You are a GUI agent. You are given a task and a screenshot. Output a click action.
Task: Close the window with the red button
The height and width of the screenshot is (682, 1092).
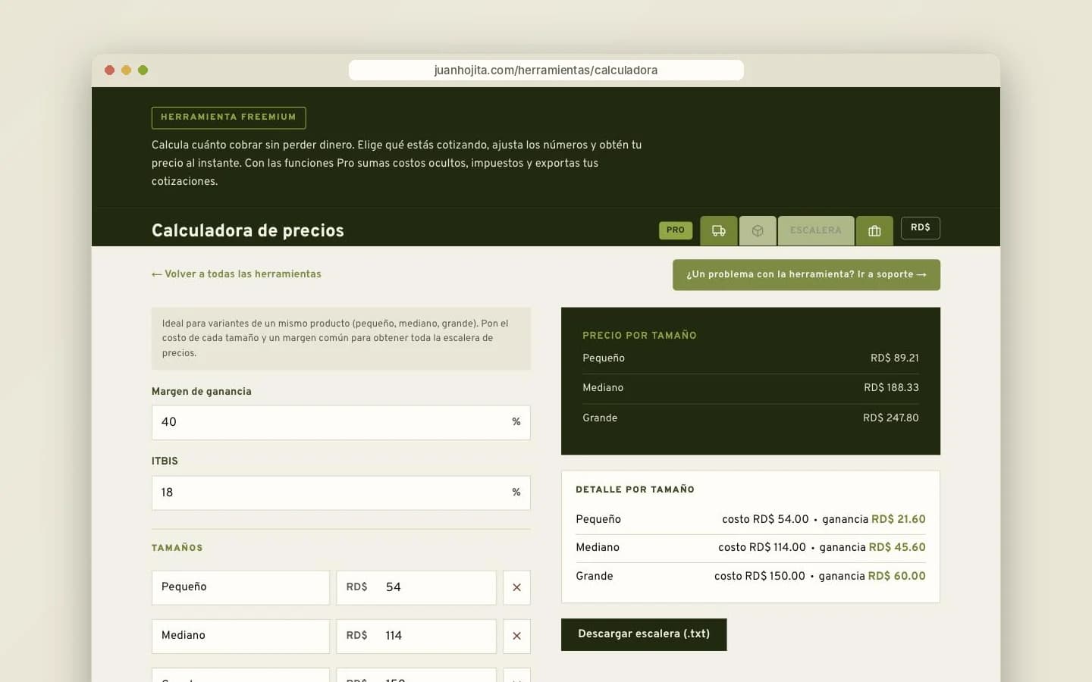point(109,70)
